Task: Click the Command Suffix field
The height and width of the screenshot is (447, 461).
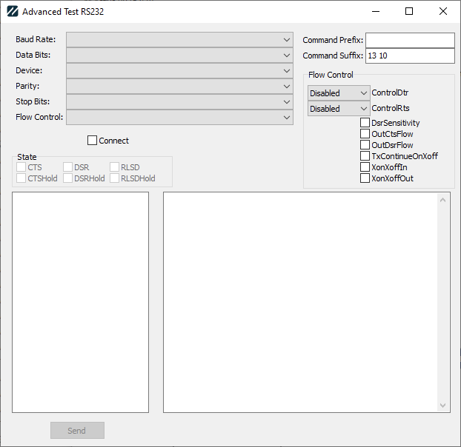Action: (409, 56)
